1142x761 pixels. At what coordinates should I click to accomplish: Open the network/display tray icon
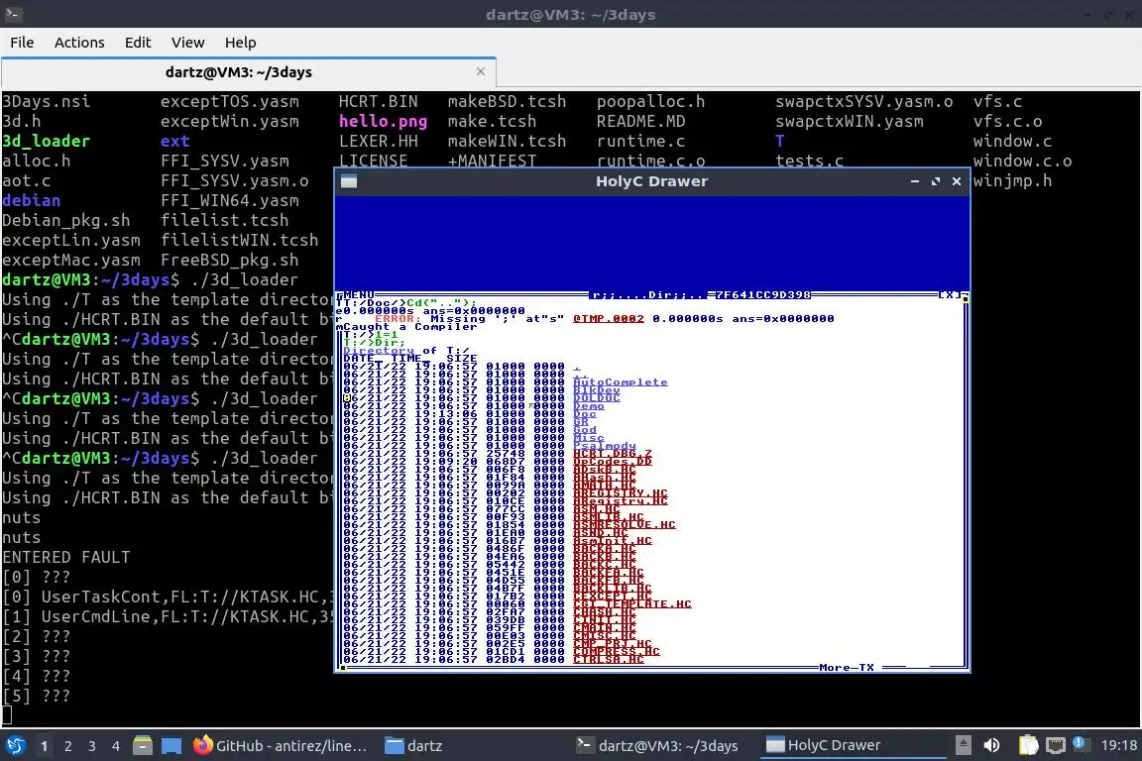pos(1056,745)
